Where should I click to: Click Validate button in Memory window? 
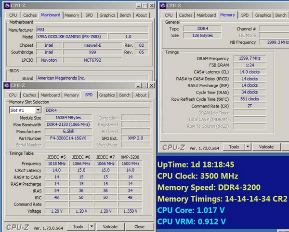point(266,147)
